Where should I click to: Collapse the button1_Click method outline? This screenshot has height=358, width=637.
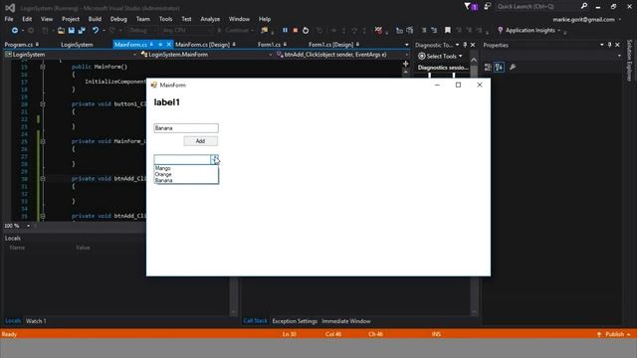pos(43,103)
